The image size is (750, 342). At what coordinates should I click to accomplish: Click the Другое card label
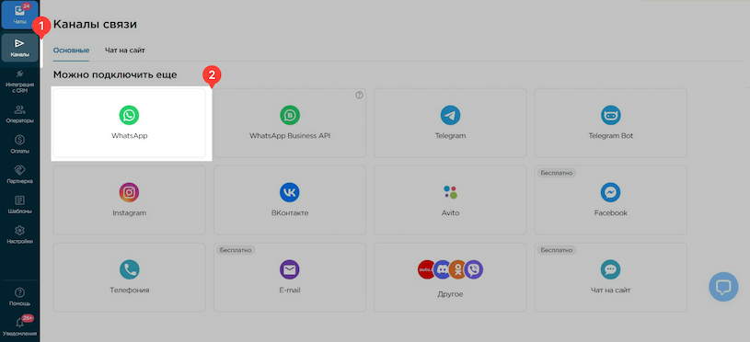tap(450, 294)
